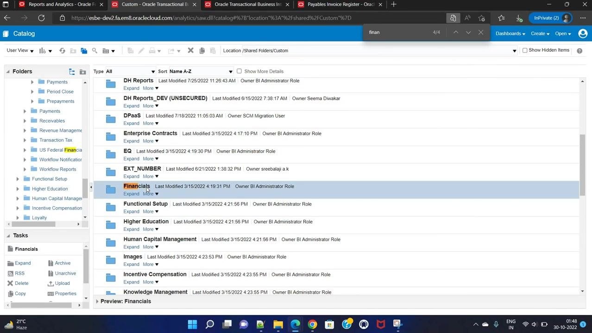Open Microsoft Edge from the taskbar
The image size is (592, 333).
point(295,324)
